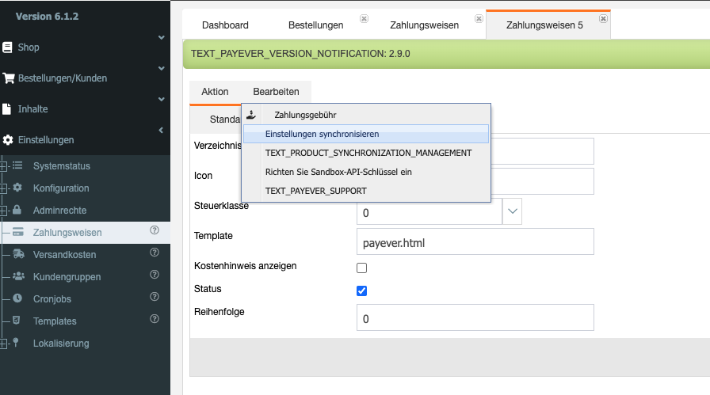Expand the Lokalisierung tree node
The image size is (710, 395).
tap(3, 344)
